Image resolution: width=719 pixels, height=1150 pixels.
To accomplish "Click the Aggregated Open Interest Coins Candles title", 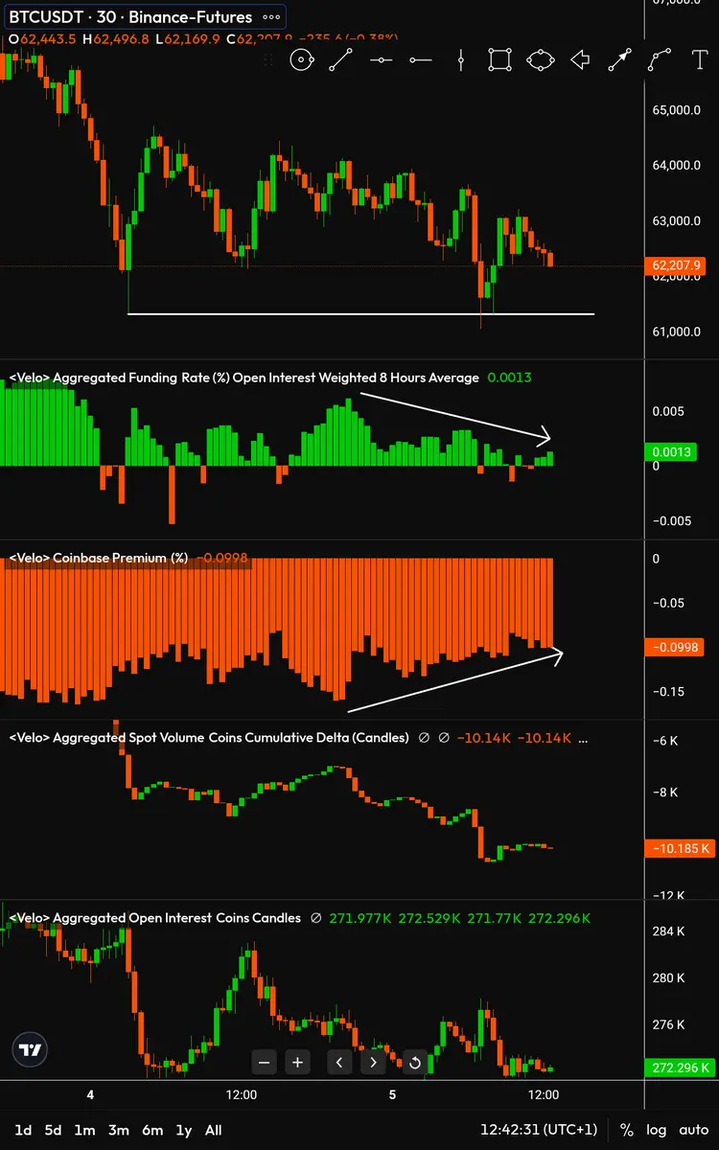I will [154, 918].
